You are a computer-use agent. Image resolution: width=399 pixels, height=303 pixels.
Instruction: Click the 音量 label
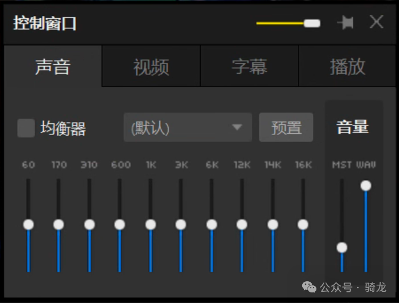(x=352, y=127)
